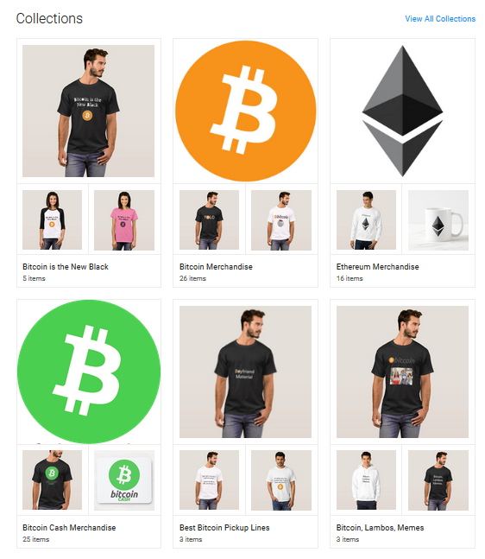Click the large Bitcoin is the New Black shirt
The height and width of the screenshot is (559, 485).
coord(88,111)
